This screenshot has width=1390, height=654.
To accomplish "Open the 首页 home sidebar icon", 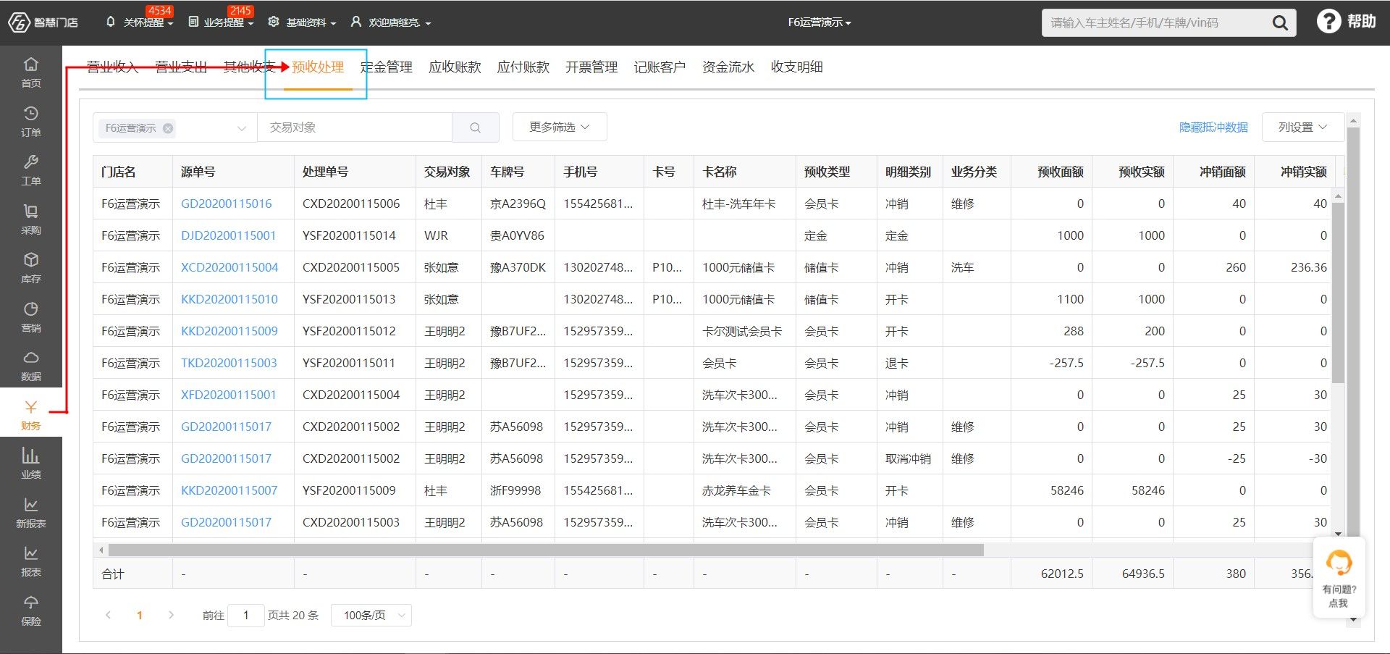I will click(31, 72).
